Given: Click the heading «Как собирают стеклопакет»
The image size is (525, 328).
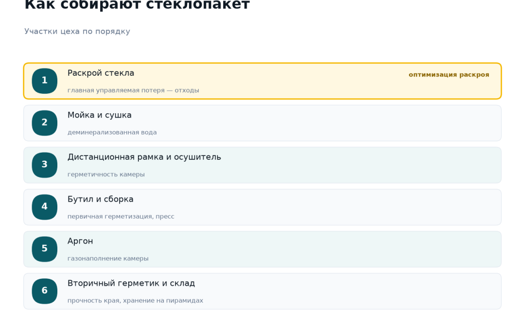Looking at the screenshot, I should click(x=137, y=5).
